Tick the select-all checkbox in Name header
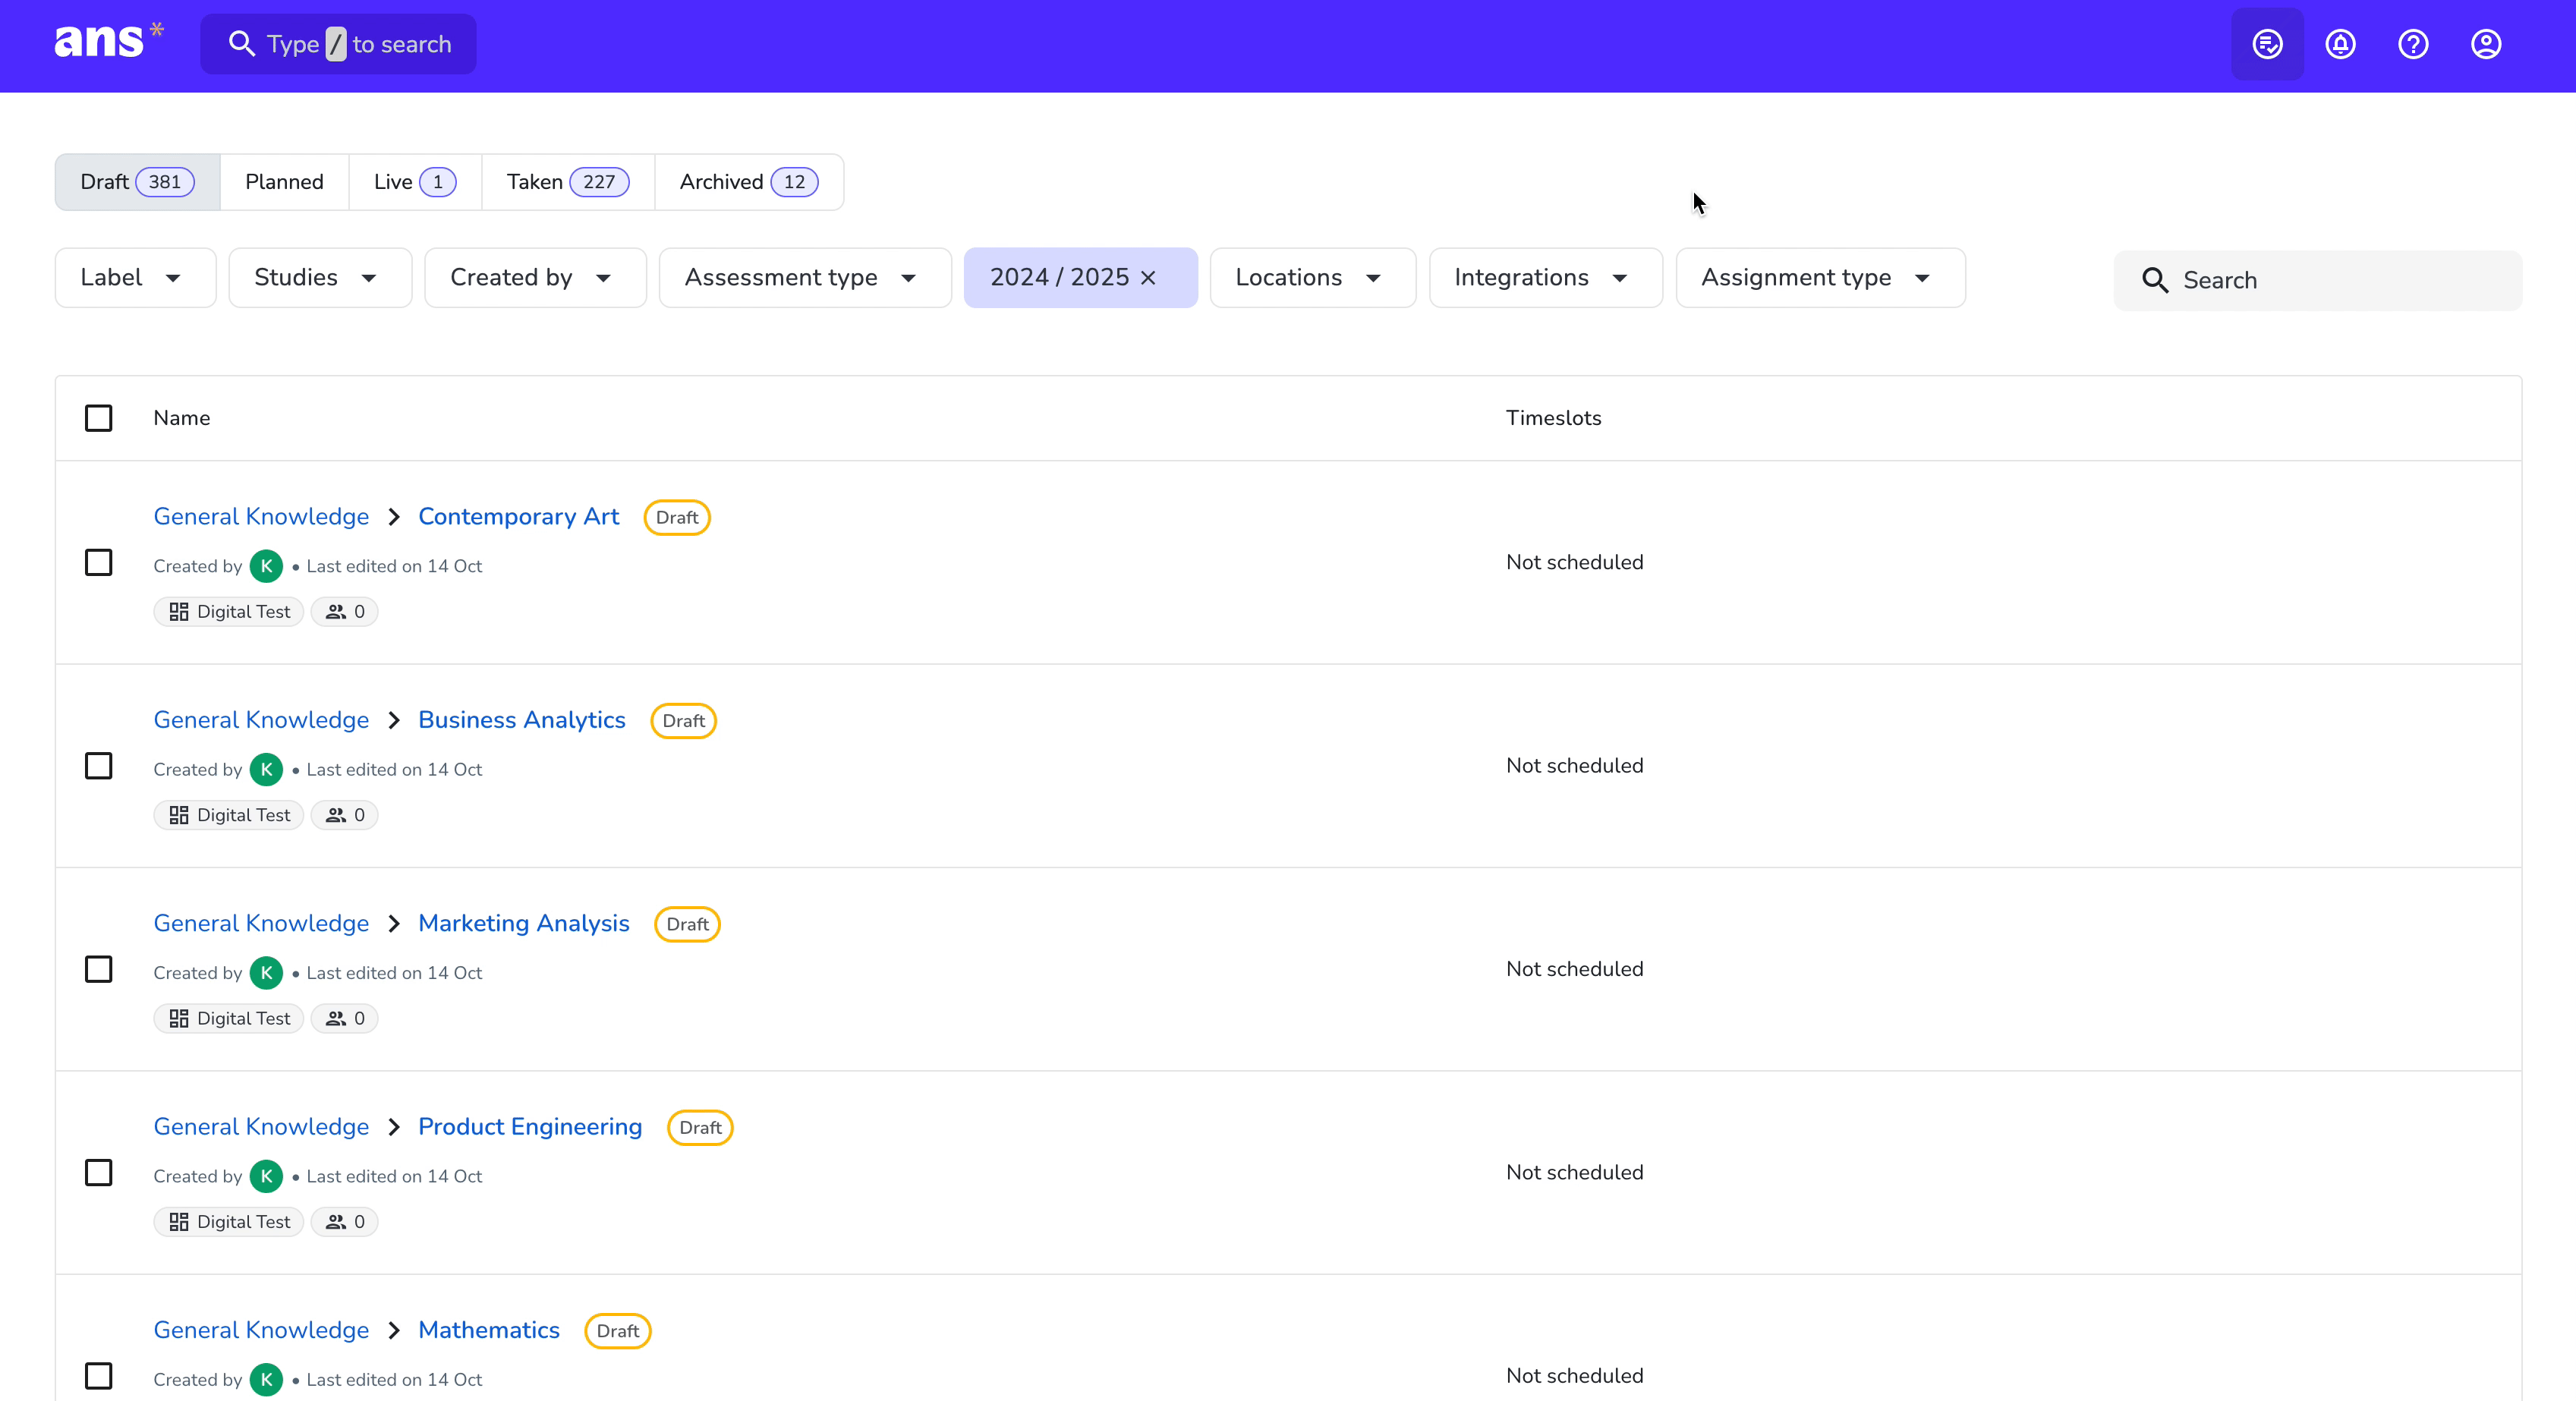 click(99, 418)
